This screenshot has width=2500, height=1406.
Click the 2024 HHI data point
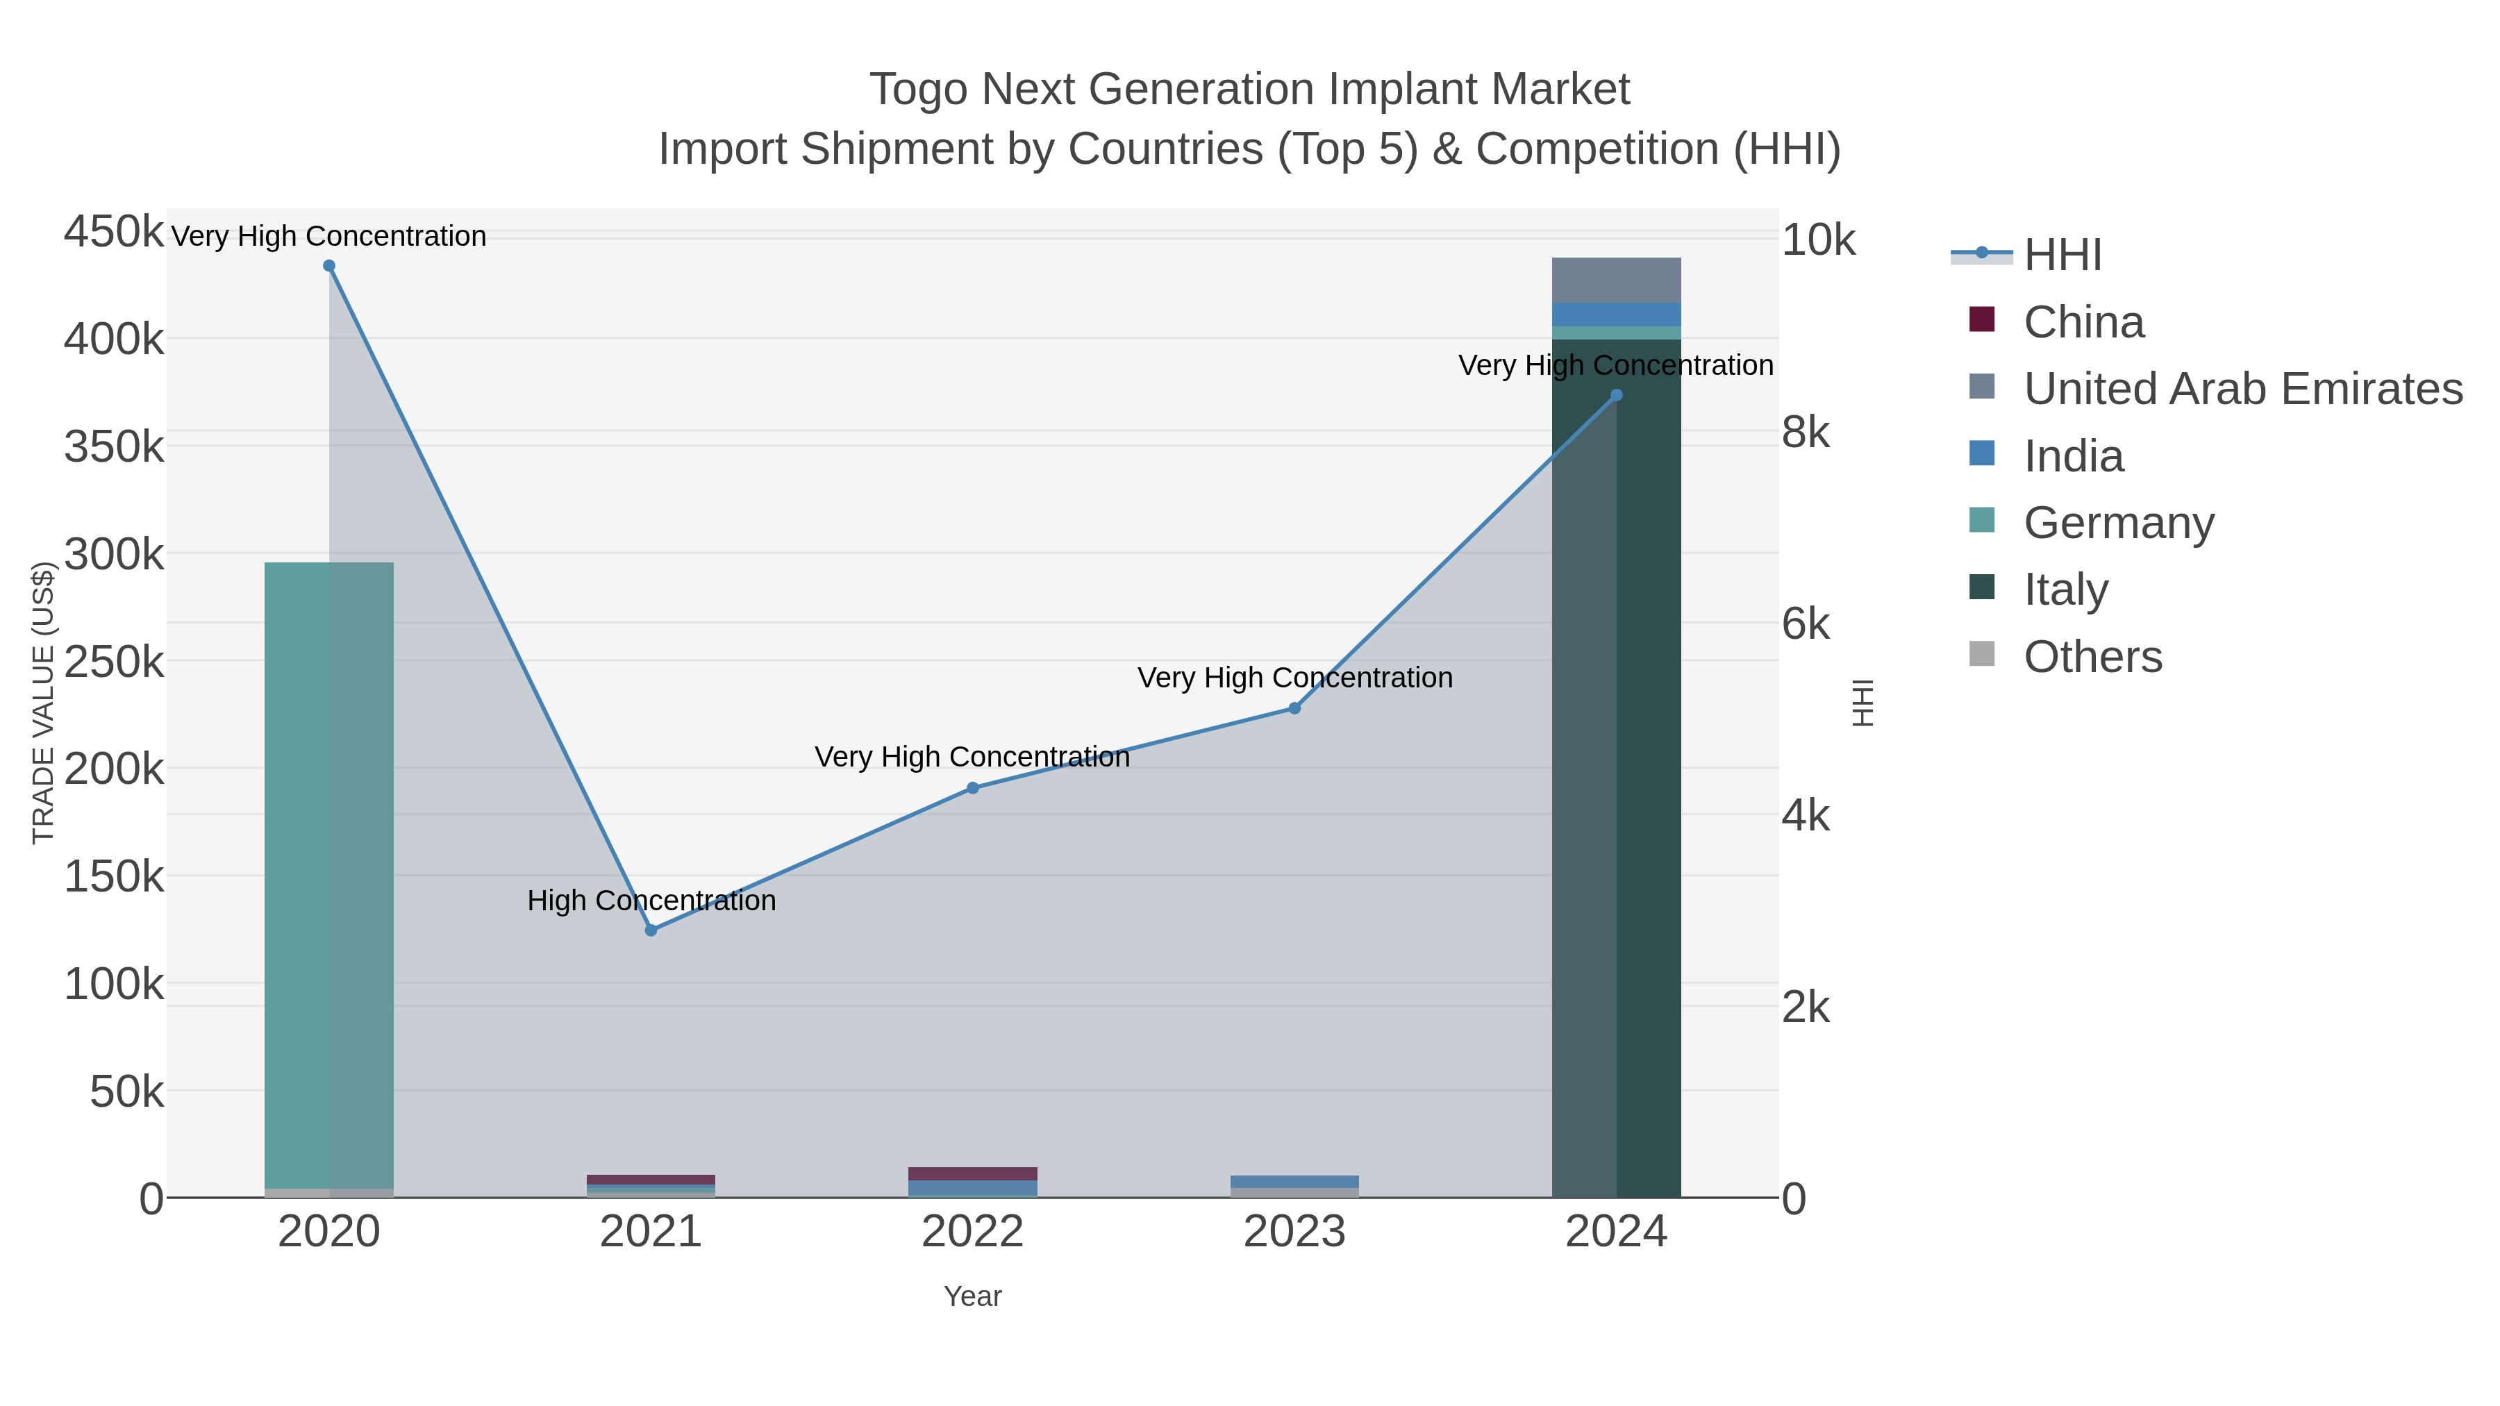pyautogui.click(x=1616, y=395)
